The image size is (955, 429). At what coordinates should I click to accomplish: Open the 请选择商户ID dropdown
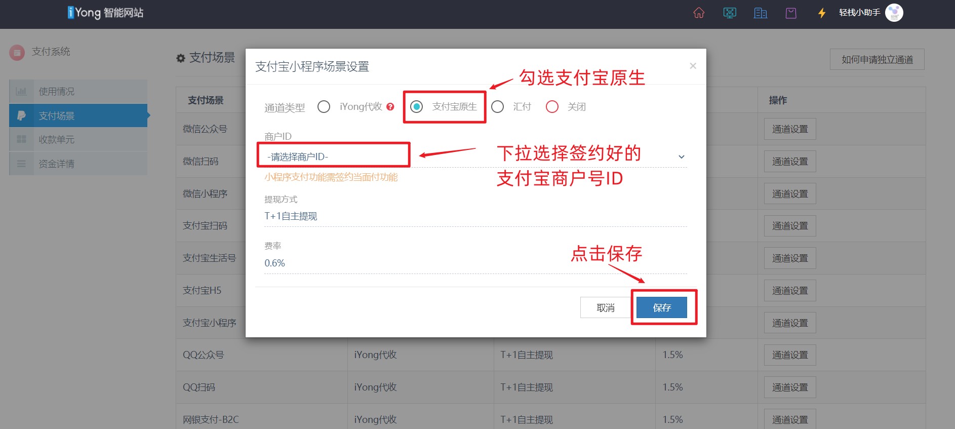click(475, 157)
